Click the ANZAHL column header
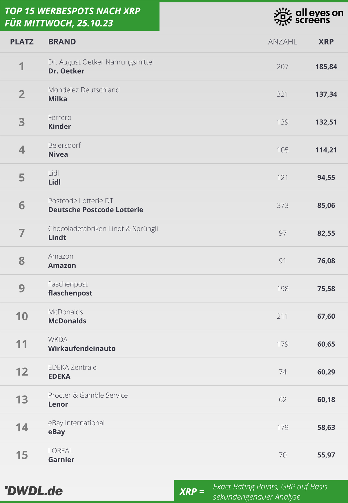348x503 pixels. (x=282, y=42)
